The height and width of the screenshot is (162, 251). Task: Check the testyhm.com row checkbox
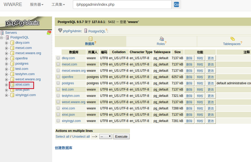pyautogui.click(x=58, y=96)
